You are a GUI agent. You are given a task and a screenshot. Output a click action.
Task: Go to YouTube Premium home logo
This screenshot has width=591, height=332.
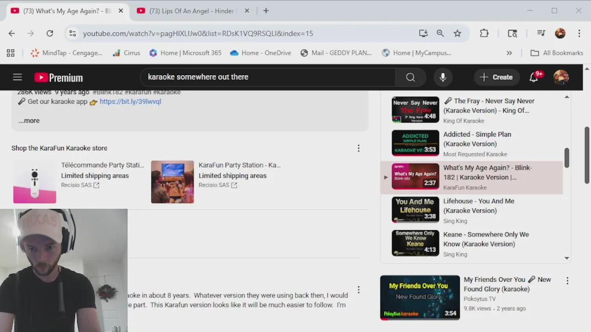coord(59,77)
